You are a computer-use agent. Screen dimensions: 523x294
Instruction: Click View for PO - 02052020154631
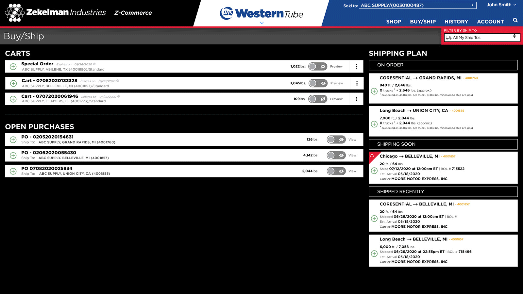pos(352,140)
